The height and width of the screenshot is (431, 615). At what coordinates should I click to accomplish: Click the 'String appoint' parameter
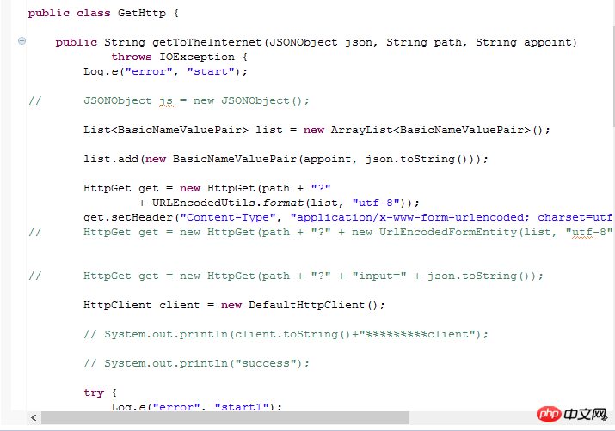click(523, 42)
